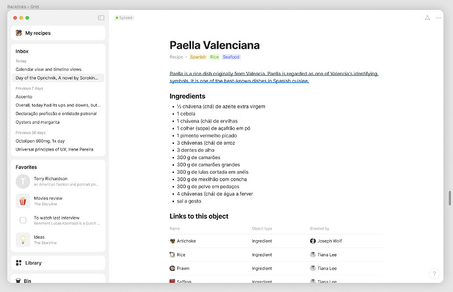Click the Bin trash icon
453x292 pixels.
[x=18, y=281]
